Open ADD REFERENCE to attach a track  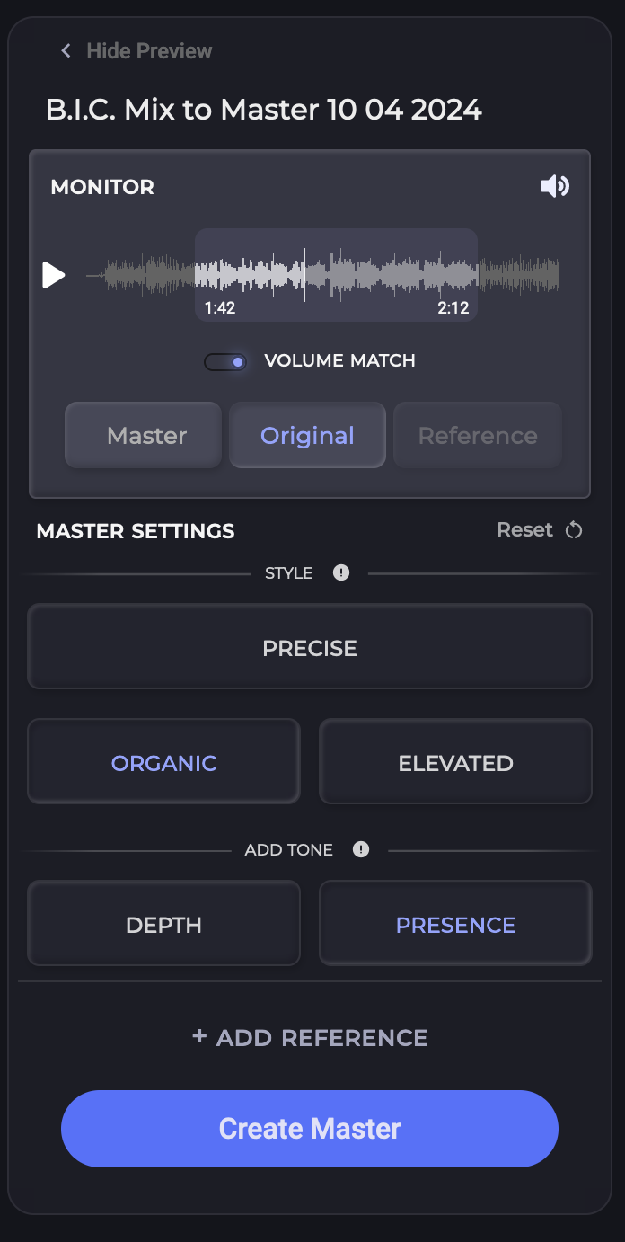310,1036
